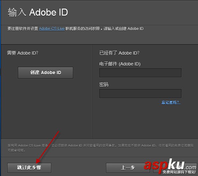Focus the 电子邮件 (Adobe ID) input field
The image size is (198, 176).
(140, 73)
